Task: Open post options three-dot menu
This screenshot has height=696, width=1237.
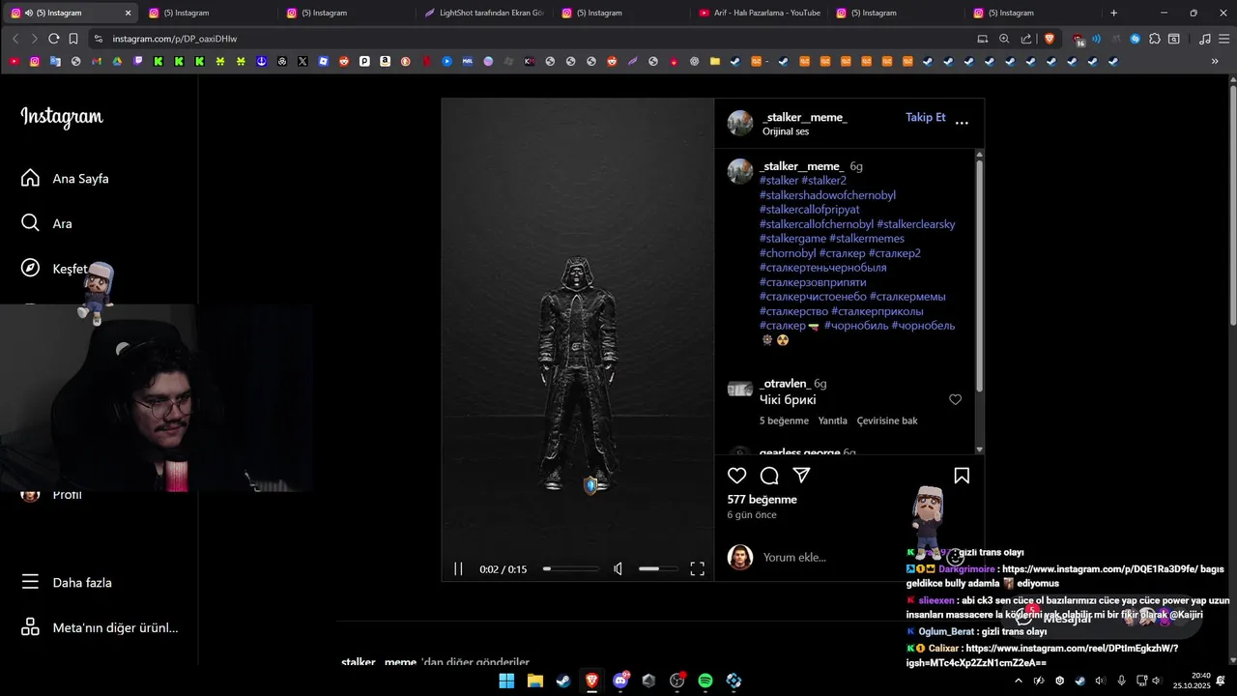Action: pyautogui.click(x=962, y=123)
